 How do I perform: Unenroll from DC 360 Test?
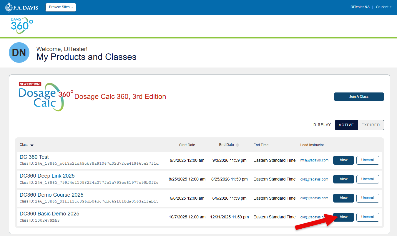point(368,160)
